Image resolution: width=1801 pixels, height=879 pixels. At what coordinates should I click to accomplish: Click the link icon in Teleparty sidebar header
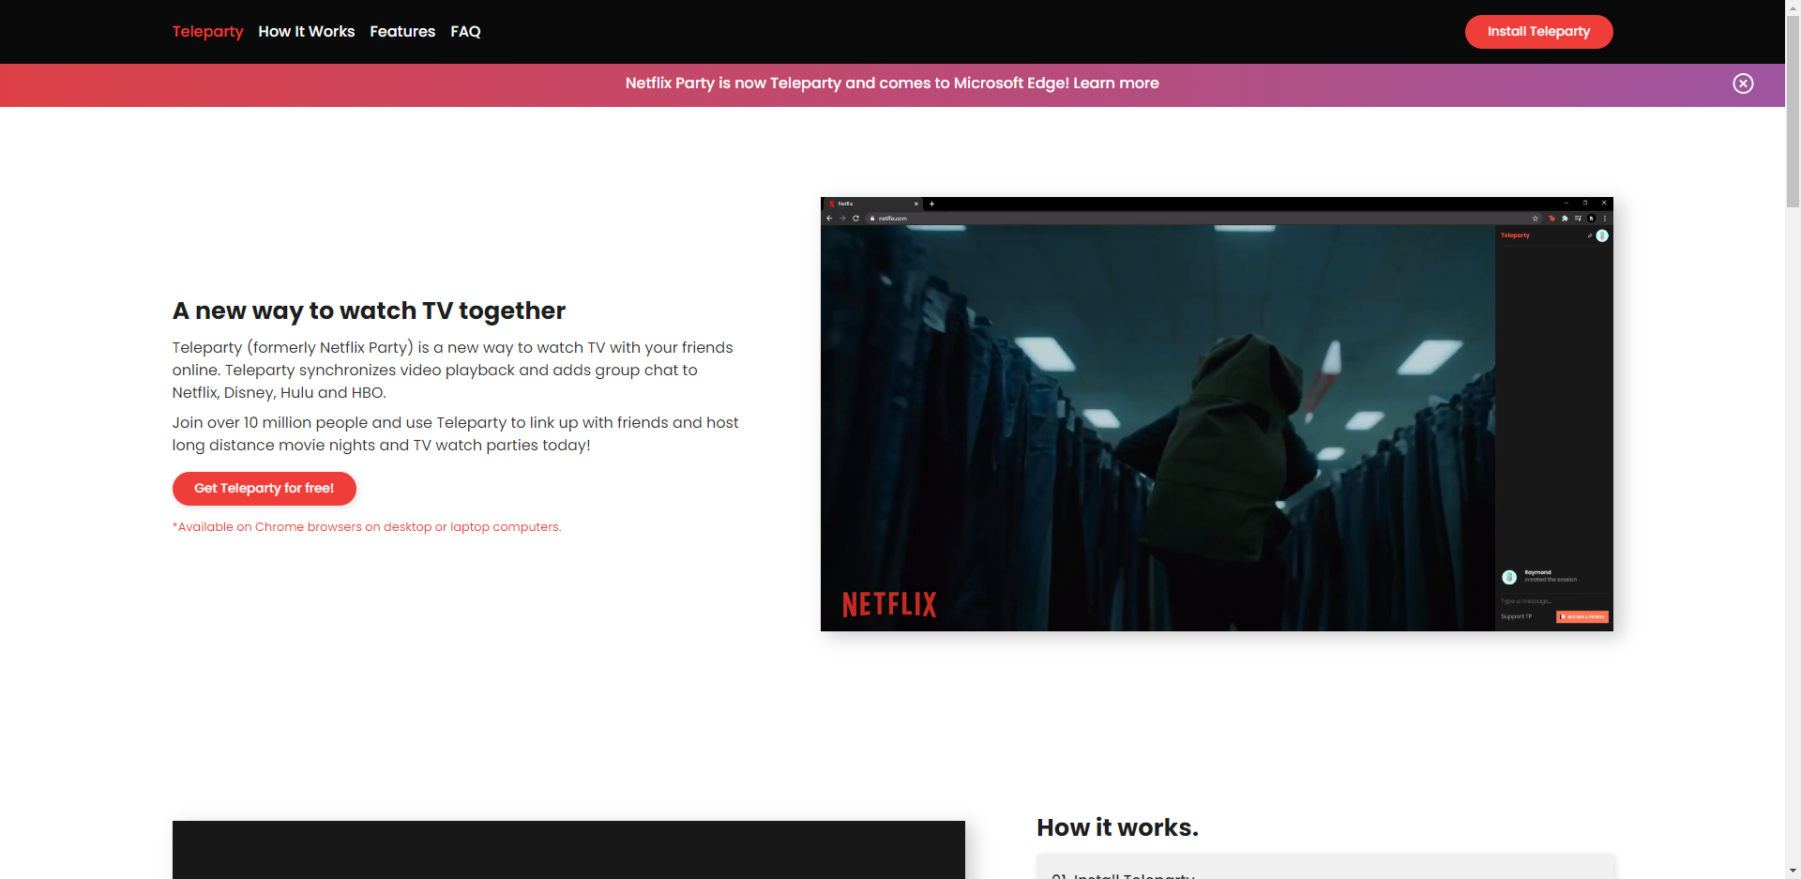point(1589,235)
